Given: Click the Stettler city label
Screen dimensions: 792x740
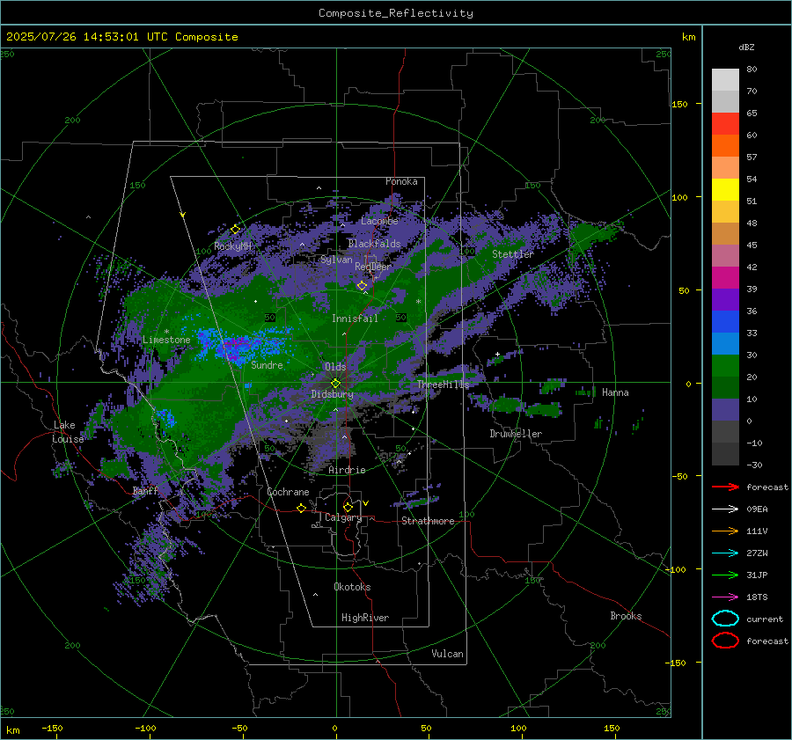Looking at the screenshot, I should pos(513,254).
